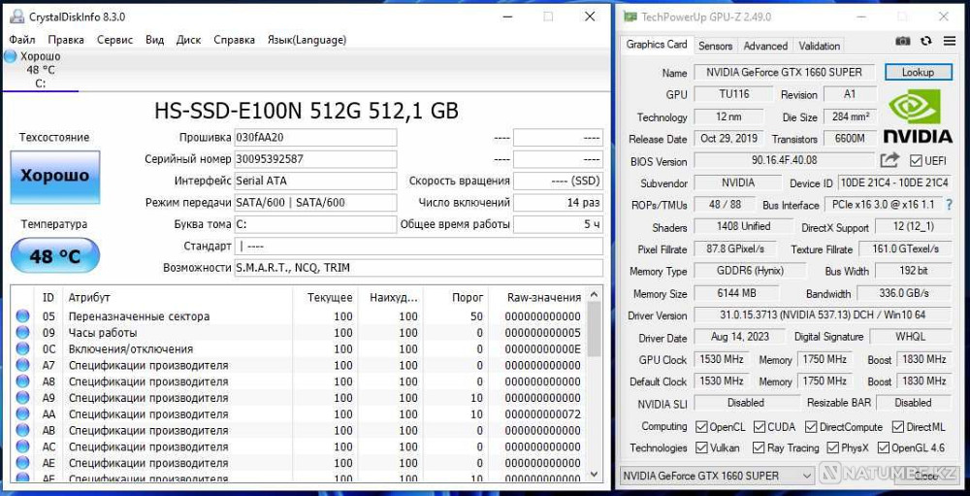970x496 pixels.
Task: Toggle the Vulkan checkbox
Action: click(x=701, y=447)
